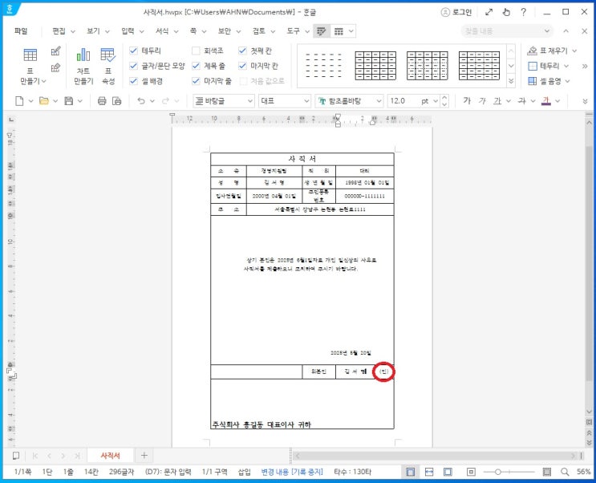Create a new document icon

click(x=19, y=101)
